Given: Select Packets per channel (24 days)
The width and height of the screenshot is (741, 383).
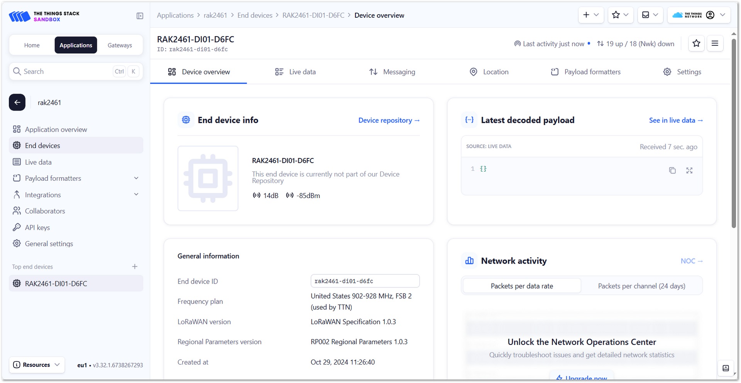Looking at the screenshot, I should (641, 286).
